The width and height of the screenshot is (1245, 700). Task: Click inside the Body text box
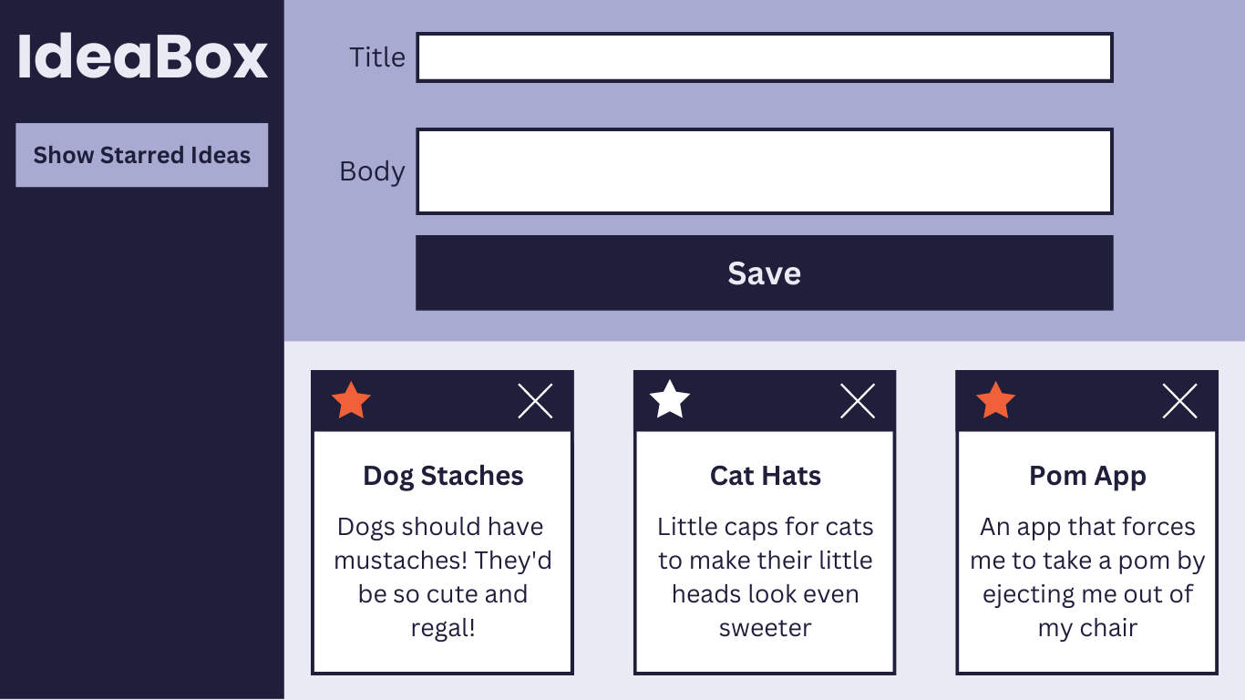pyautogui.click(x=764, y=171)
